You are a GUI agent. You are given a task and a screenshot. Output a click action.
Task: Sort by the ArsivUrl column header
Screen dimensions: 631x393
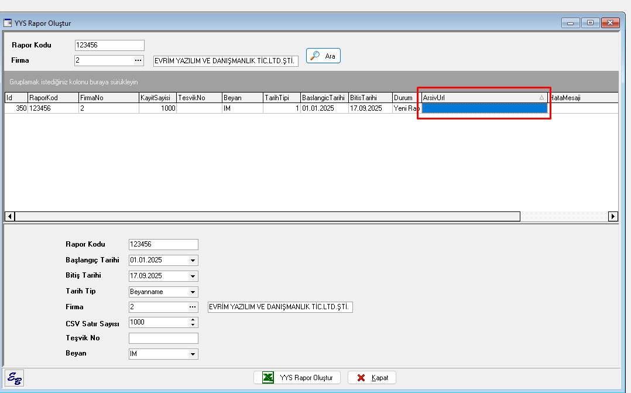(x=483, y=98)
